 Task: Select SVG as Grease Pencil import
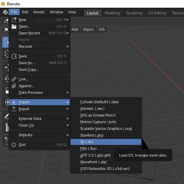click(x=106, y=115)
